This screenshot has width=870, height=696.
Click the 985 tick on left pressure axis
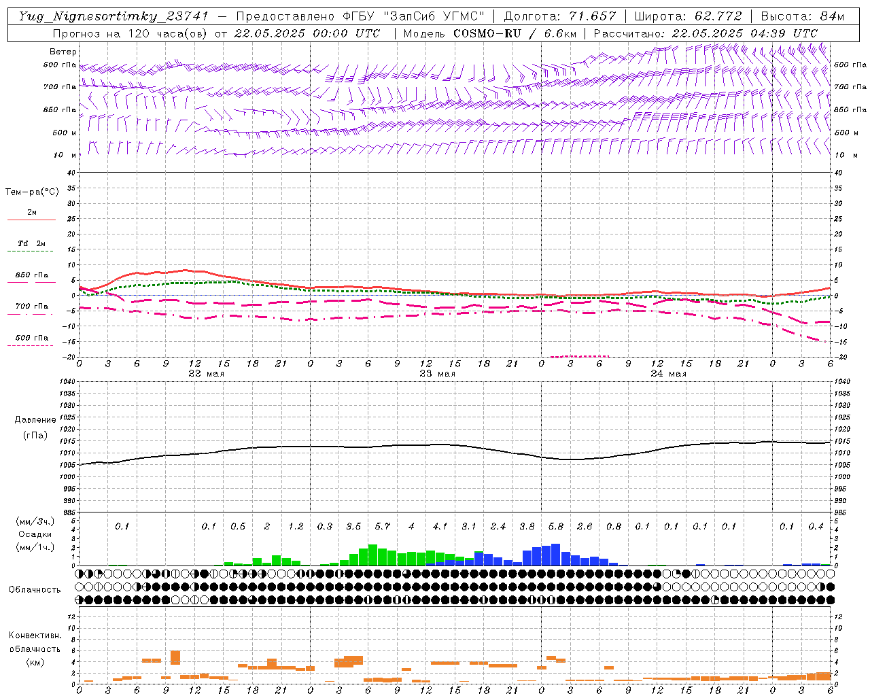(70, 512)
